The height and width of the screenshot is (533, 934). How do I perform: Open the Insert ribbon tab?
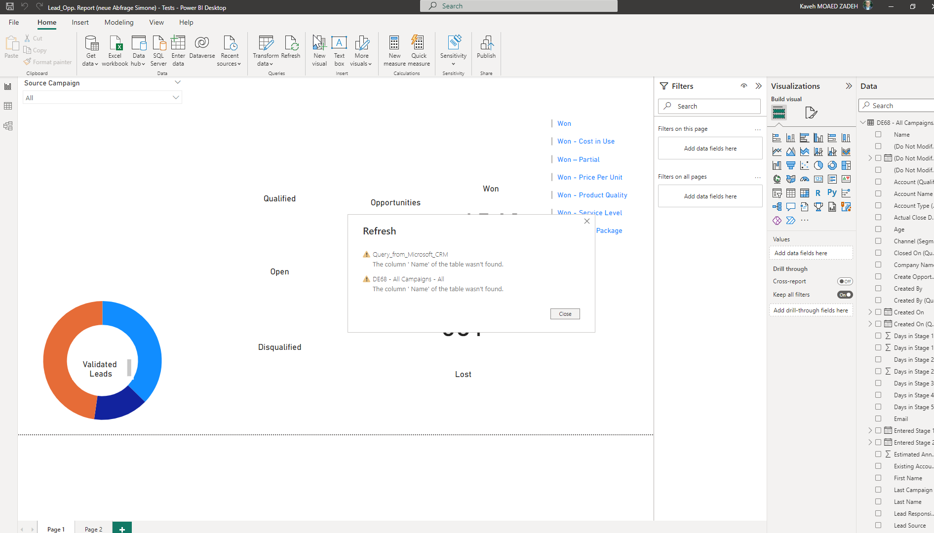pos(80,22)
